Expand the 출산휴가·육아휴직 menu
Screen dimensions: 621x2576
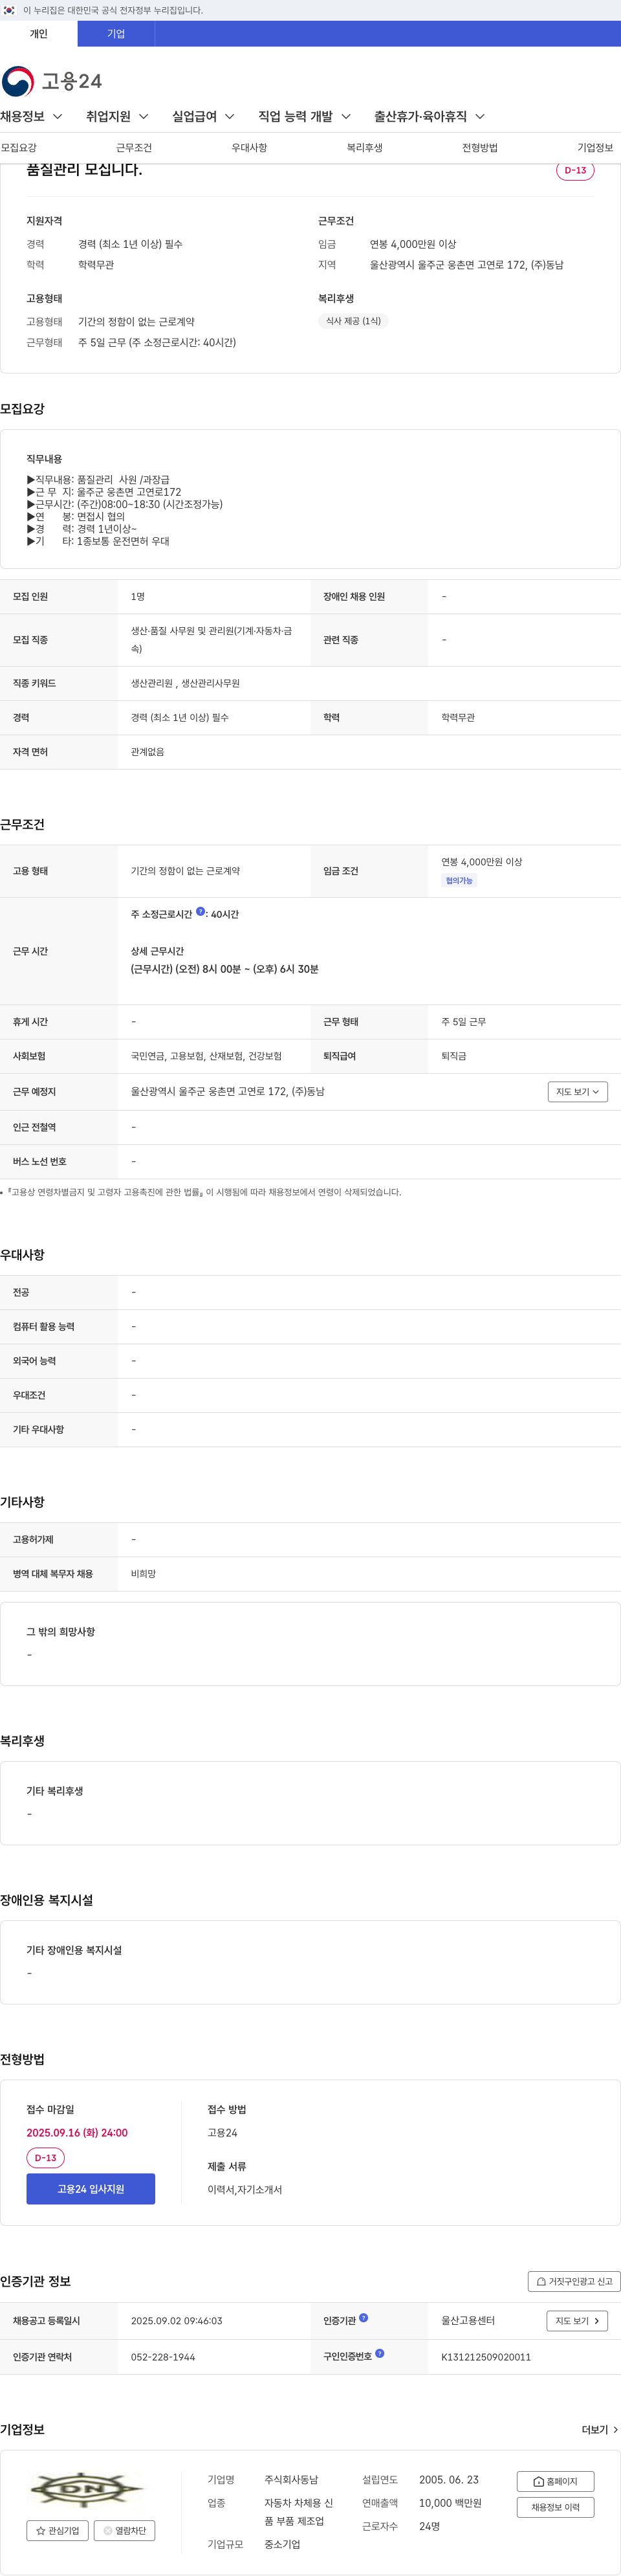[x=429, y=117]
